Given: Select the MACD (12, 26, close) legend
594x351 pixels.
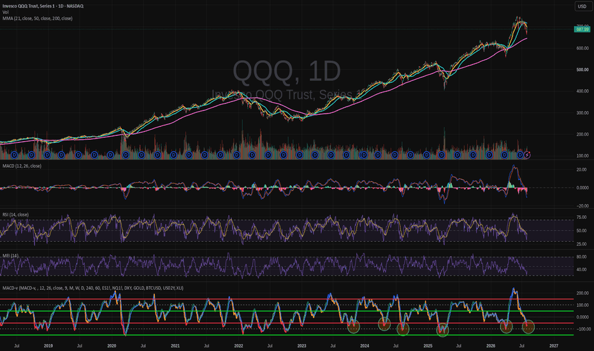Looking at the screenshot, I should pos(22,166).
